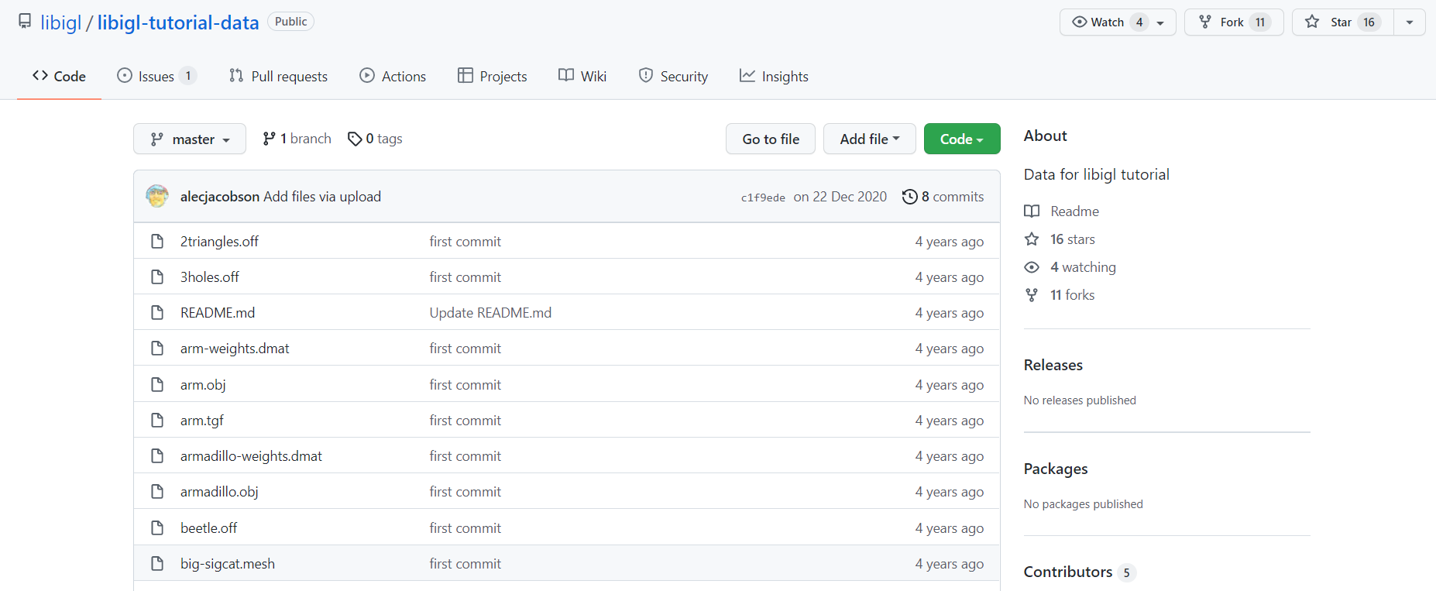Click the Go to file button
This screenshot has width=1436, height=591.
pos(770,139)
